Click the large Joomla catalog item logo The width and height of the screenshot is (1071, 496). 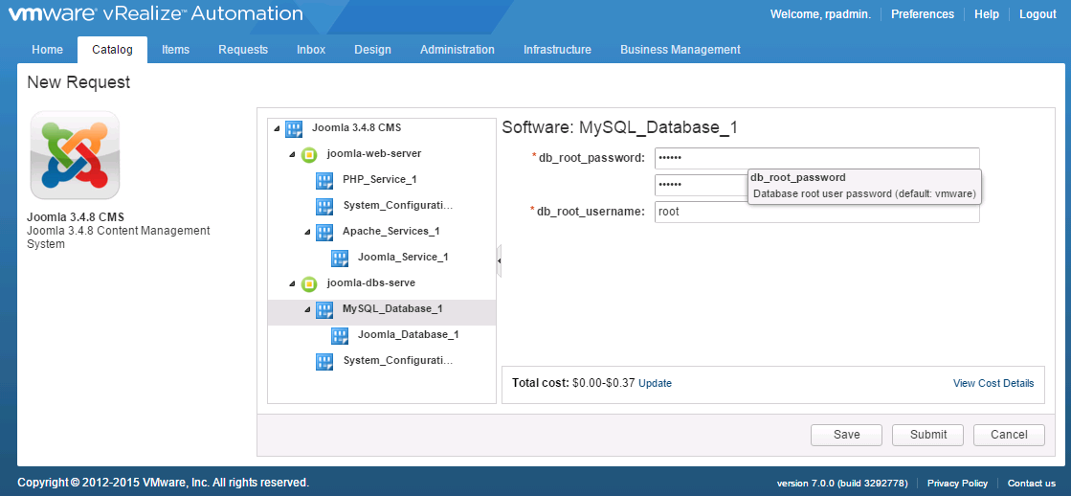(76, 156)
